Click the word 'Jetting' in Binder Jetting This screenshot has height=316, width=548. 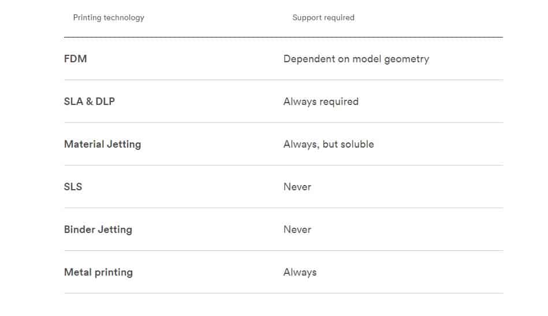[x=115, y=230]
